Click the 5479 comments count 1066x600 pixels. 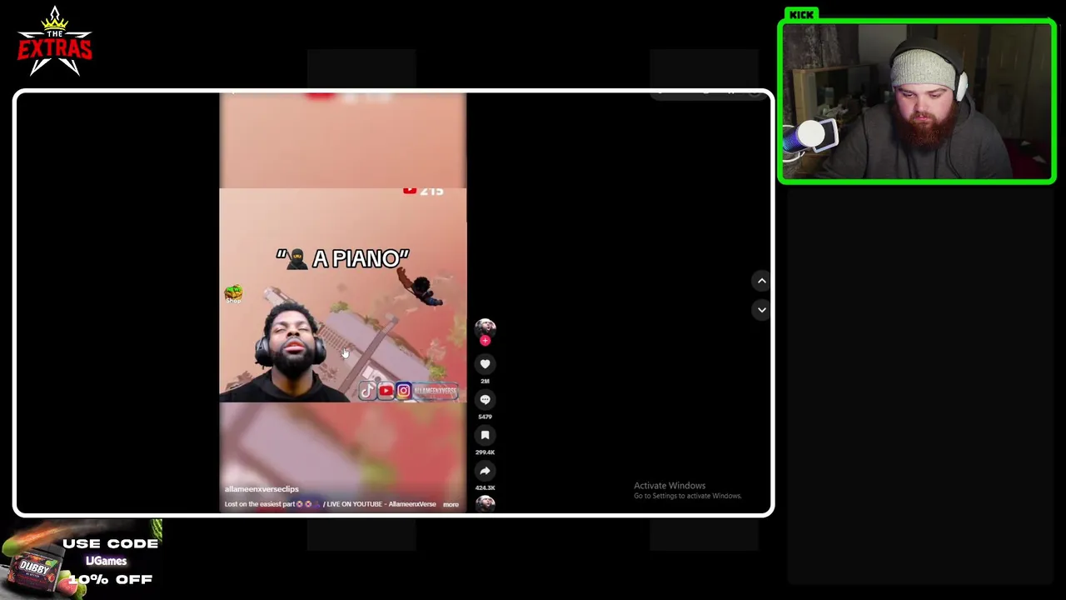[485, 417]
